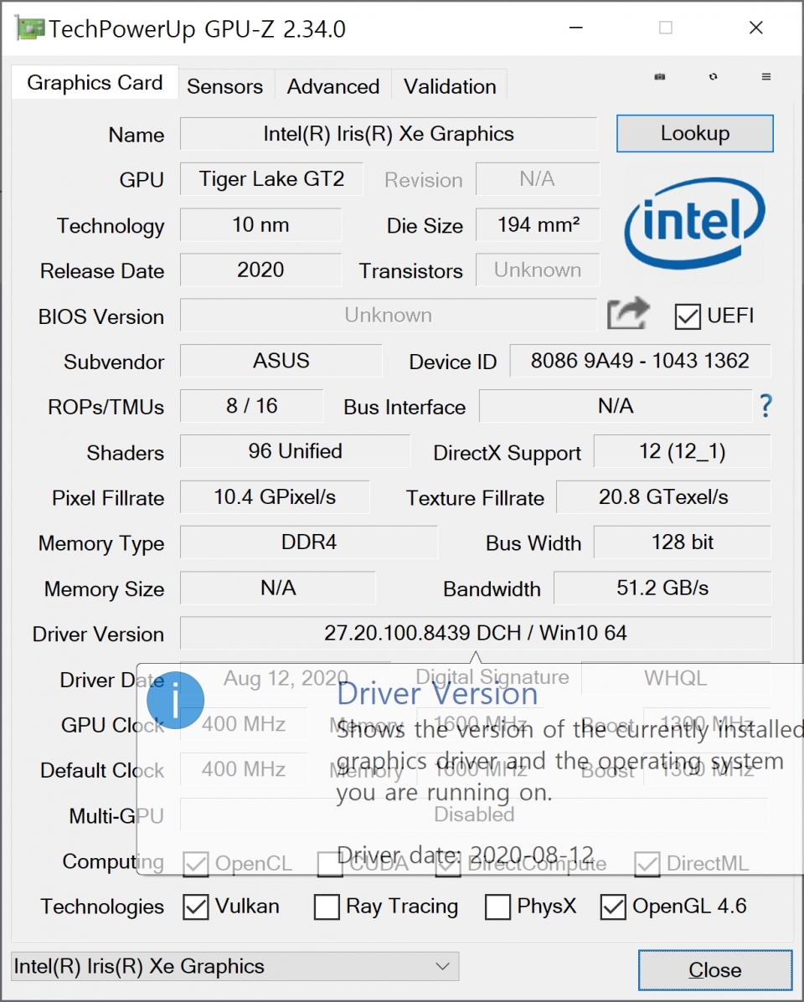Take a screenshot using the camera icon
The height and width of the screenshot is (1002, 804).
pos(660,77)
